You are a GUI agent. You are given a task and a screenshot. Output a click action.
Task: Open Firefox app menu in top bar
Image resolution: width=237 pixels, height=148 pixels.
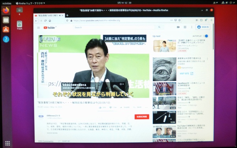[x=30, y=3]
